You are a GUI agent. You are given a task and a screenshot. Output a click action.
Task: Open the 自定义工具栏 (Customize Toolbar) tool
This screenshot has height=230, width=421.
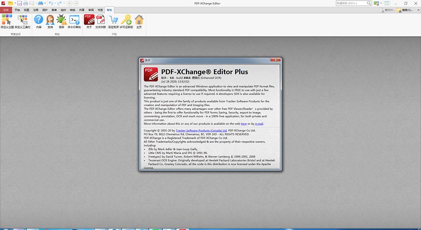(x=23, y=21)
